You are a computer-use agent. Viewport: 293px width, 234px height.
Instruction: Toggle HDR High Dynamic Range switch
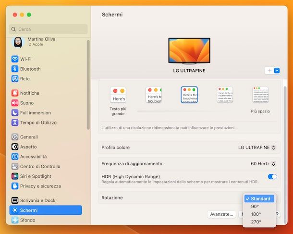272,177
